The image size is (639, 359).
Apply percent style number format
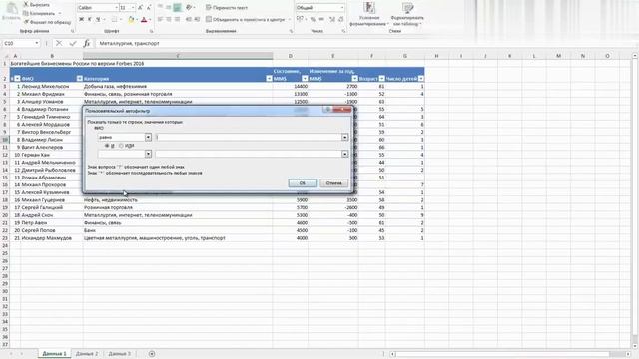point(313,19)
